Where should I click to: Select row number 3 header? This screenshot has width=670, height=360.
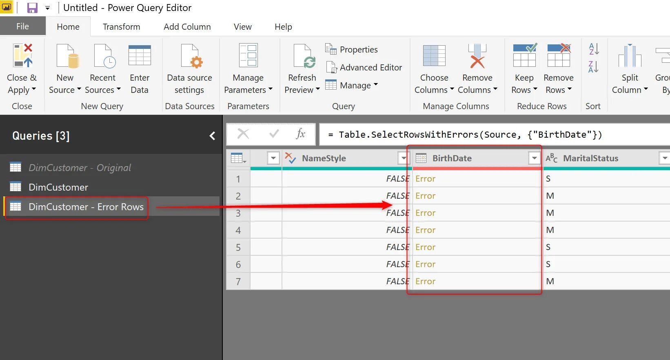pyautogui.click(x=238, y=213)
